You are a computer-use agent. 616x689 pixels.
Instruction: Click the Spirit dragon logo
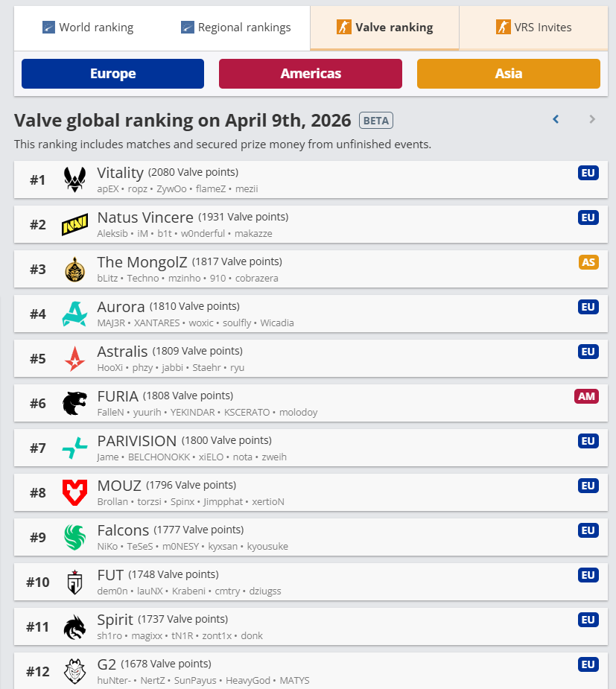(74, 626)
